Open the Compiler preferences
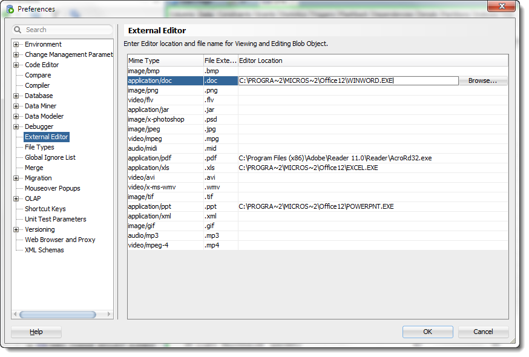This screenshot has height=357, width=529. coord(37,86)
